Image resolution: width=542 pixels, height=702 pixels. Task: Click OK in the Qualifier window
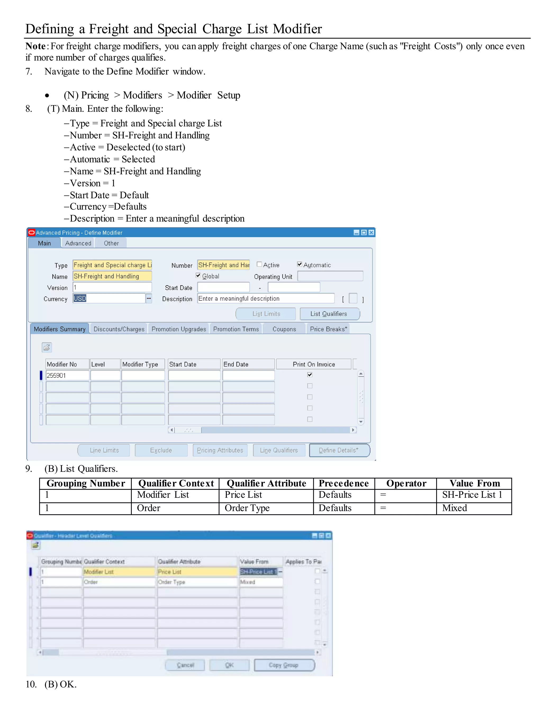[x=229, y=665]
